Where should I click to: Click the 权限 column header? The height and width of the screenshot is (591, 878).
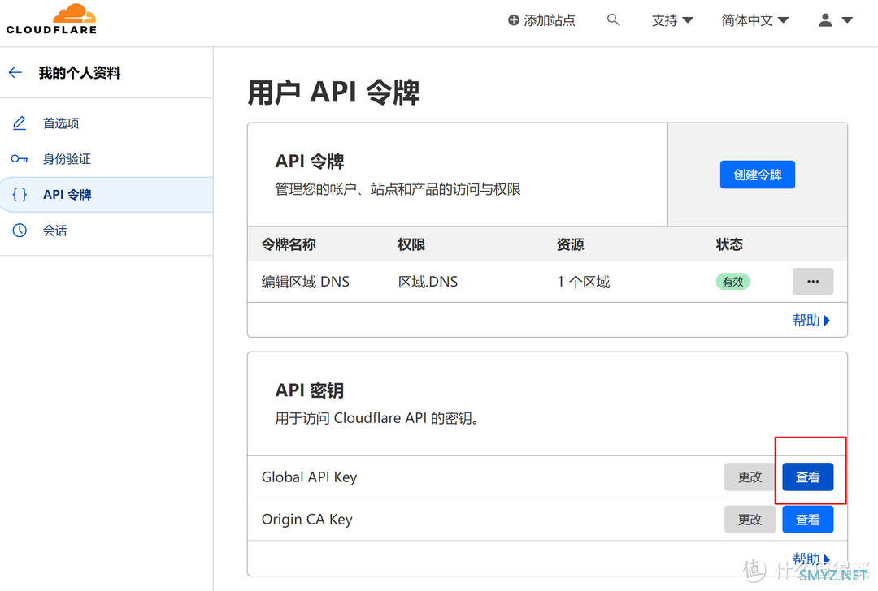click(x=411, y=244)
